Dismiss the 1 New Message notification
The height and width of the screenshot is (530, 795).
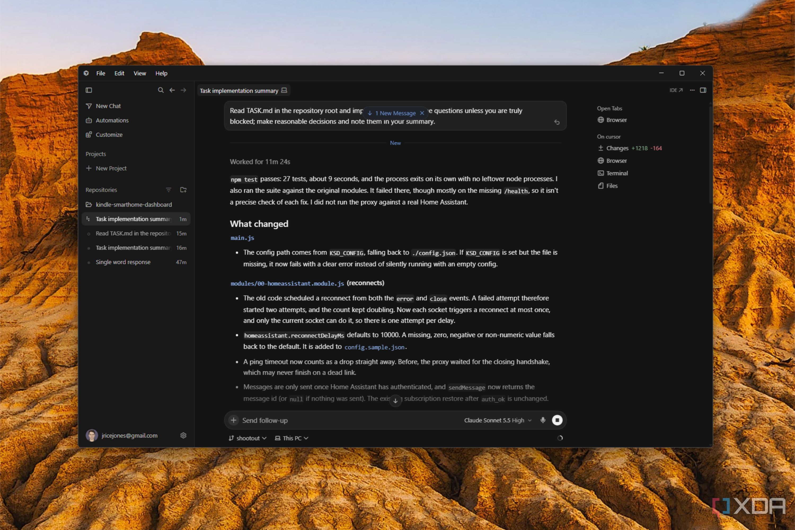coord(422,113)
